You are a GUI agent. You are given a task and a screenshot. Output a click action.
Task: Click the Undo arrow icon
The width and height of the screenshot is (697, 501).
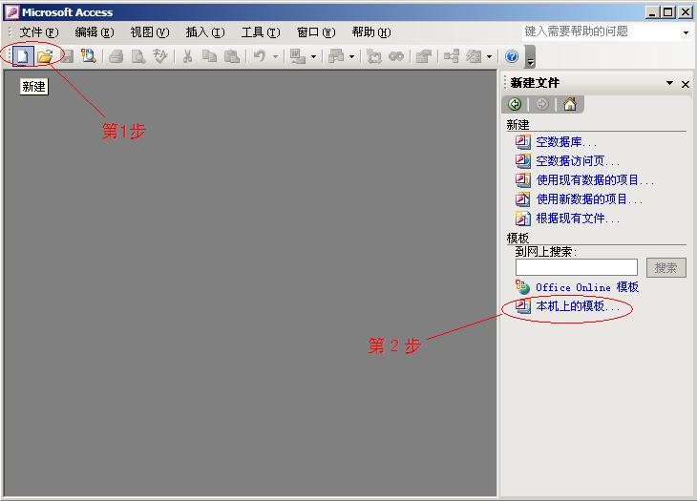tap(260, 56)
